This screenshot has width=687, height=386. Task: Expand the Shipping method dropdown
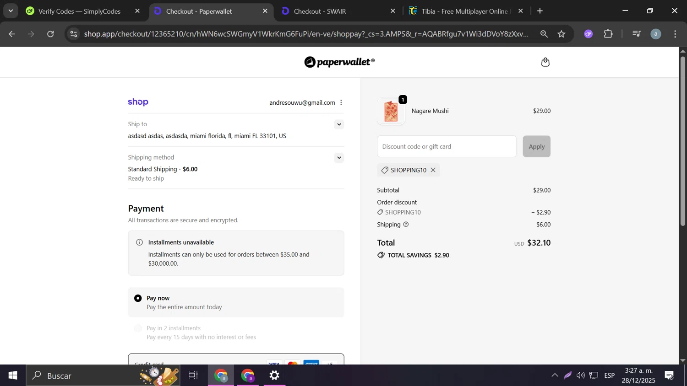pyautogui.click(x=339, y=158)
